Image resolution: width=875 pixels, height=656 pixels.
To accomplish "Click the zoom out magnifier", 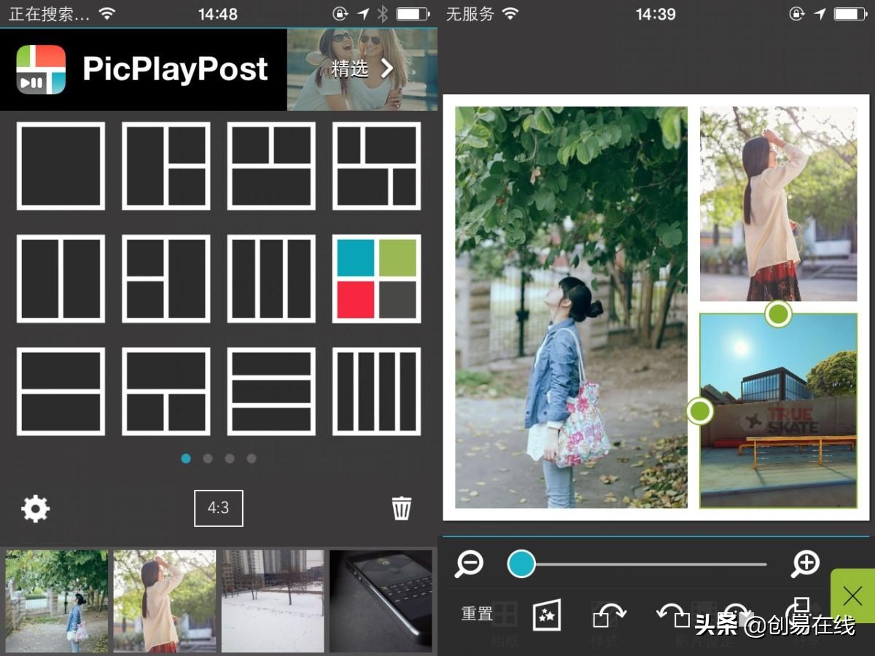I will click(469, 563).
